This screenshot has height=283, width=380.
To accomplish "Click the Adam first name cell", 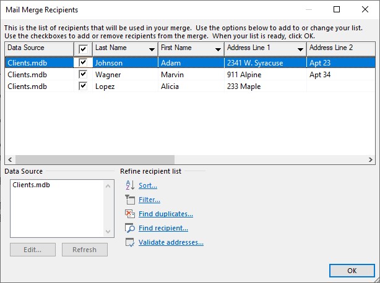I will [191, 62].
